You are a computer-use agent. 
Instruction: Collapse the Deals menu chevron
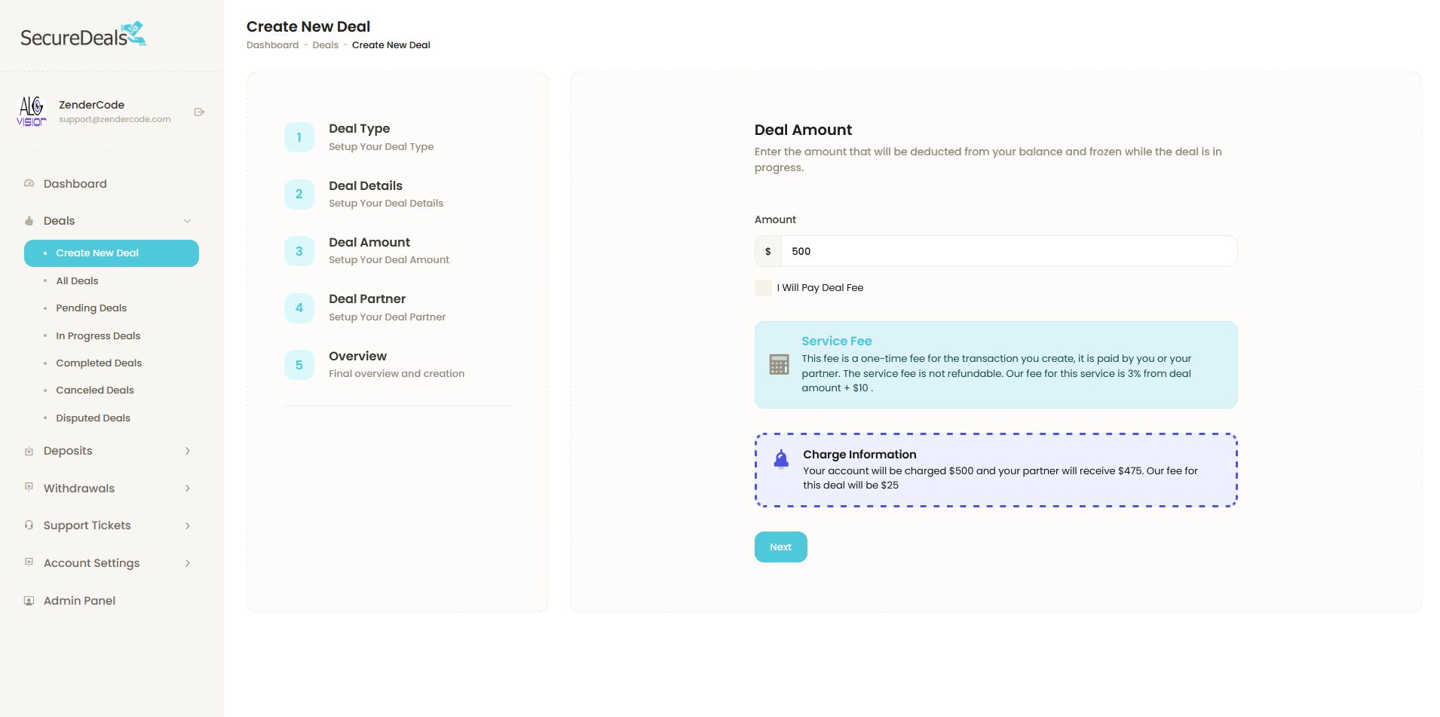(188, 221)
